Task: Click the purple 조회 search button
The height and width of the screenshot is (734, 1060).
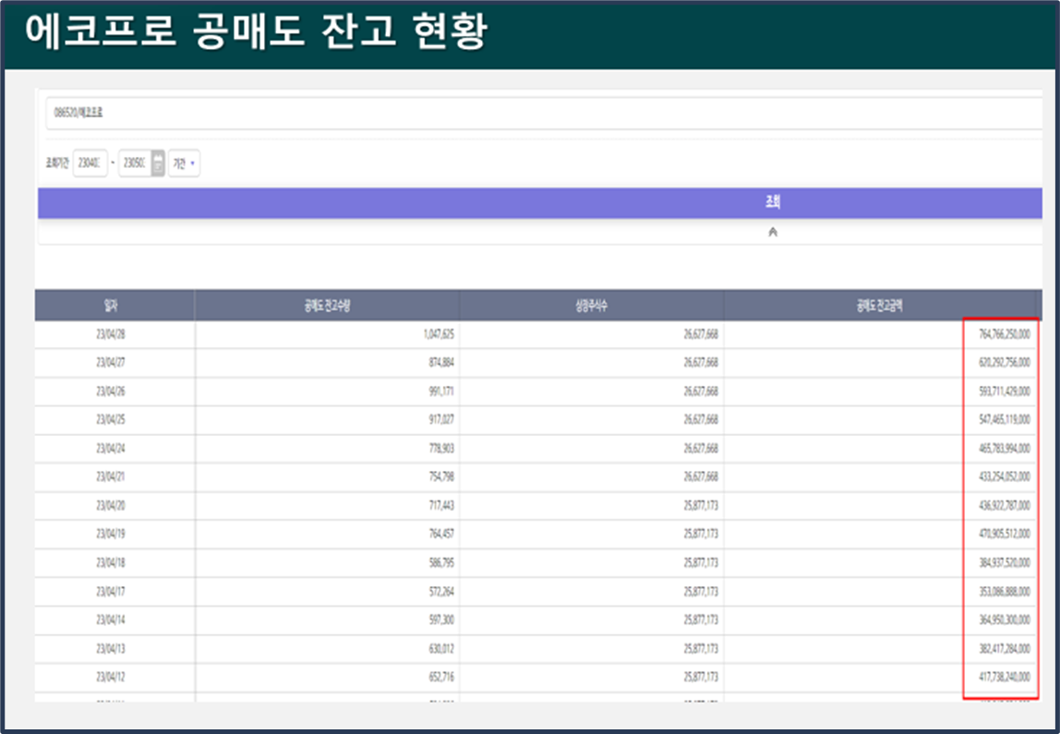Action: 539,203
